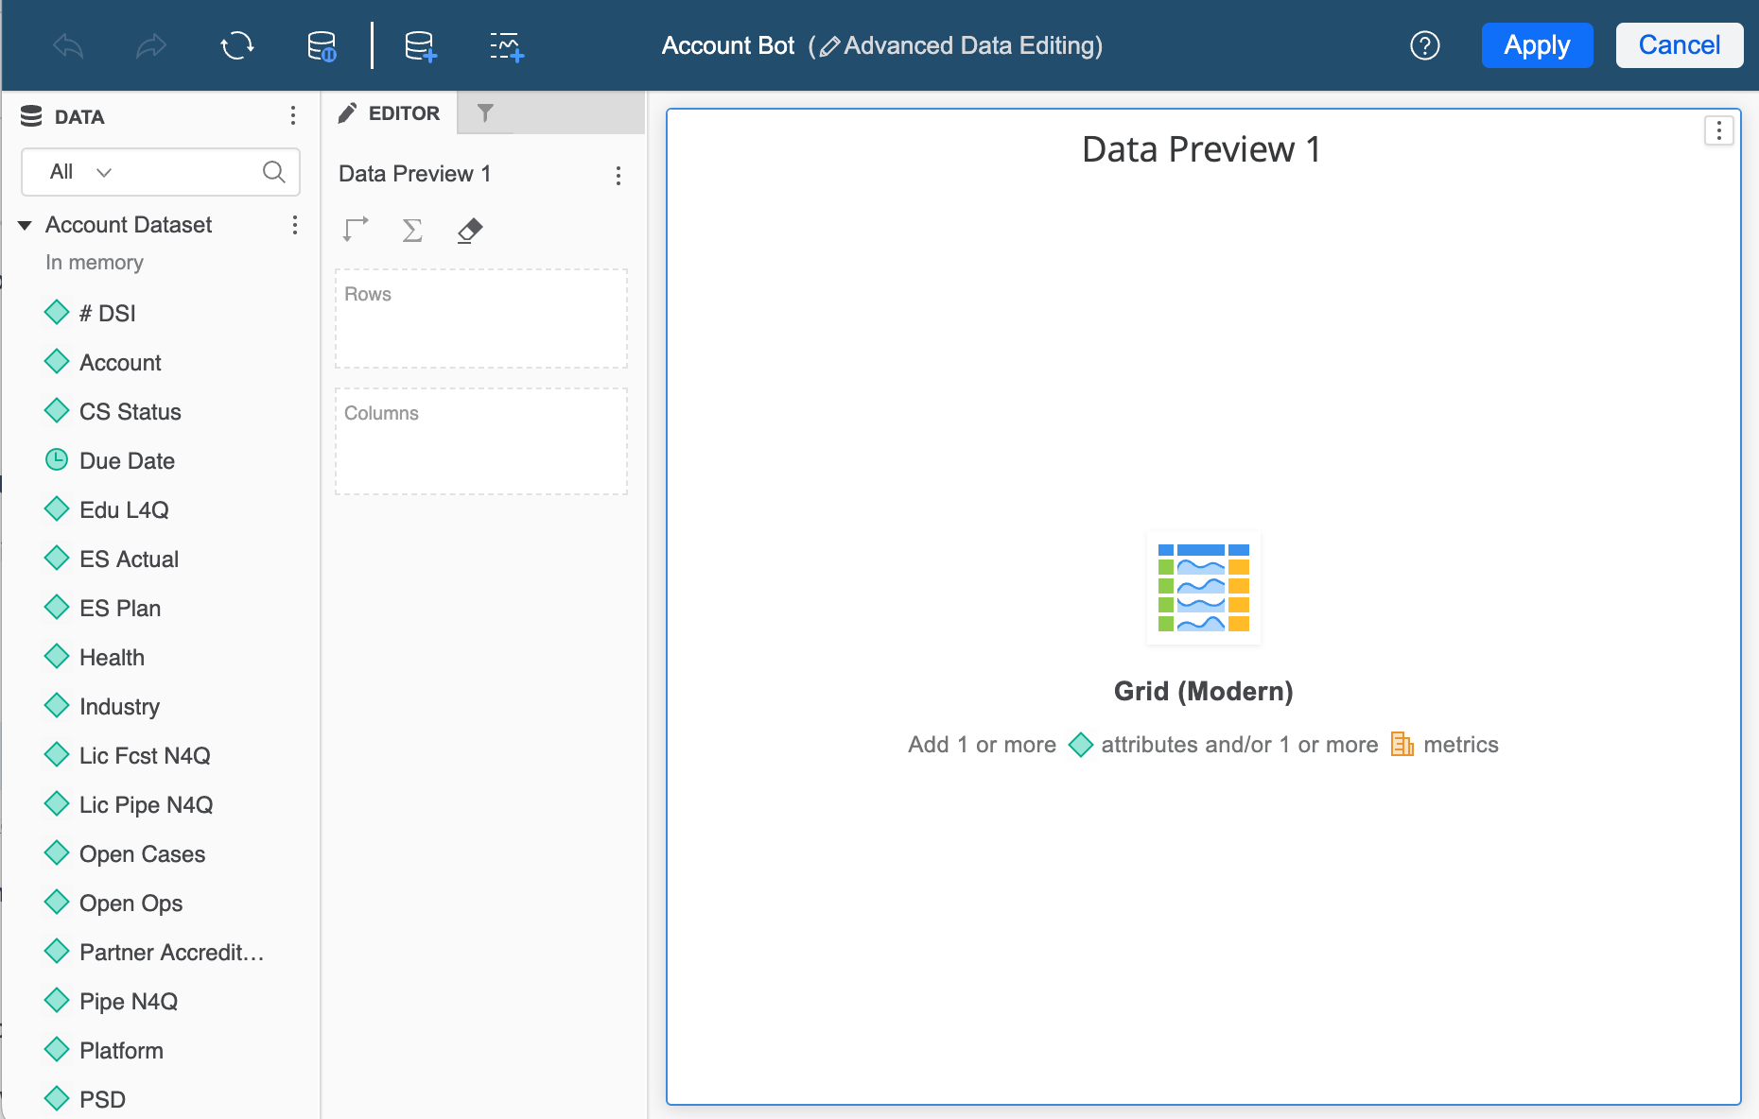
Task: Switch to the Filter tab
Action: [485, 113]
